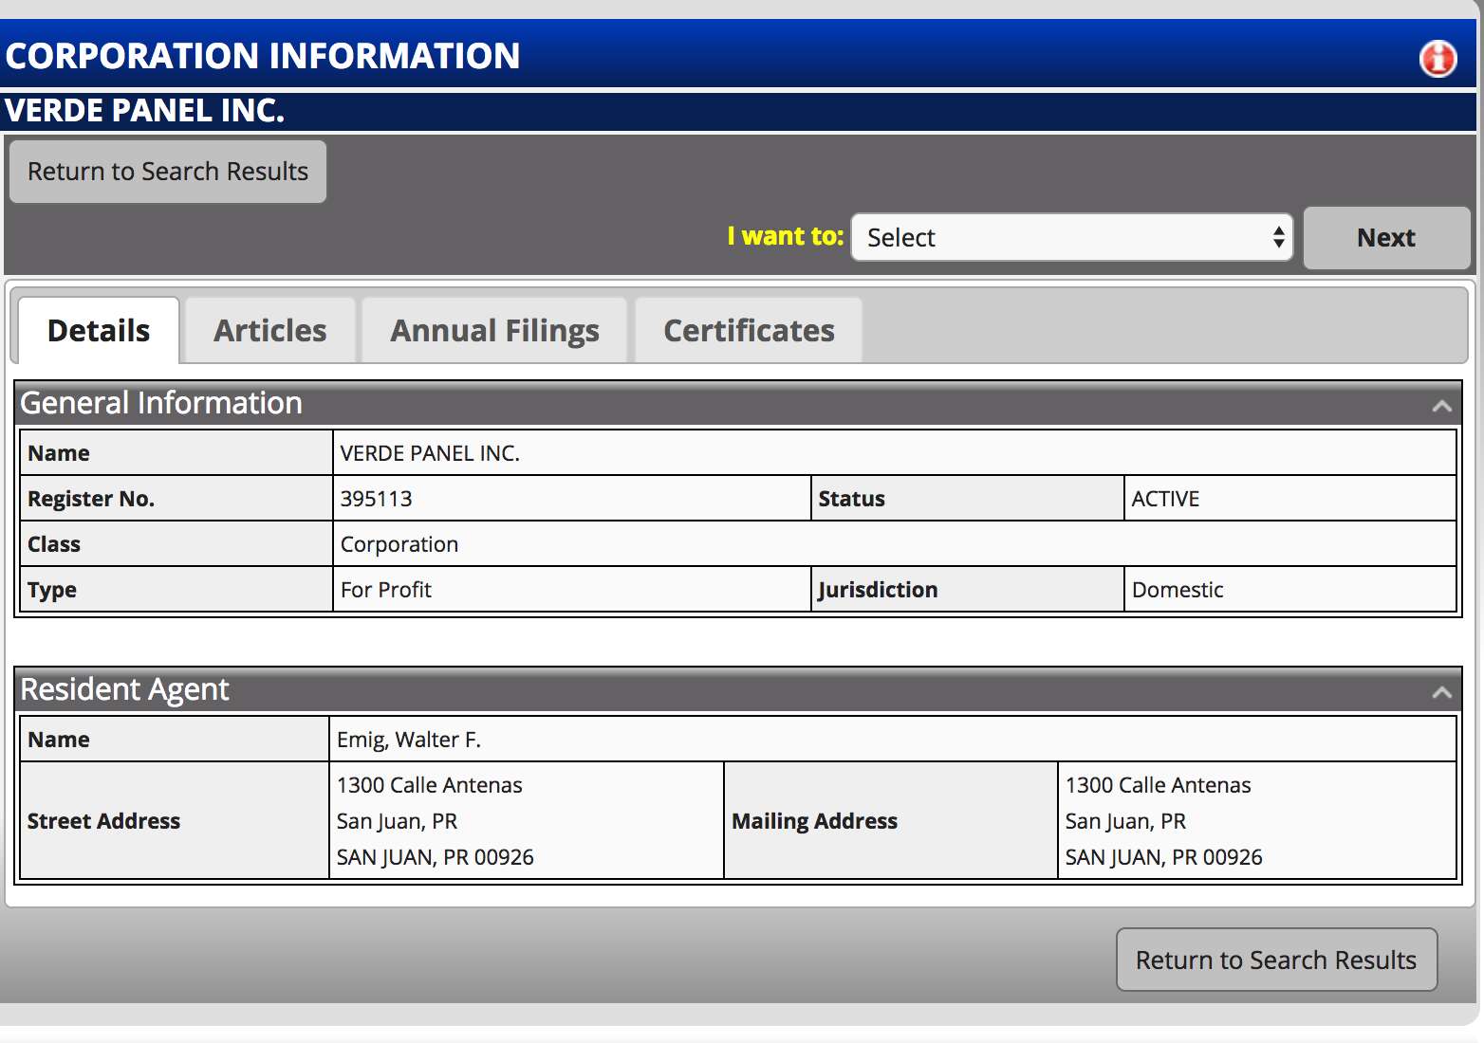Go to the Annual Filings tab
The image size is (1484, 1043).
pos(494,331)
